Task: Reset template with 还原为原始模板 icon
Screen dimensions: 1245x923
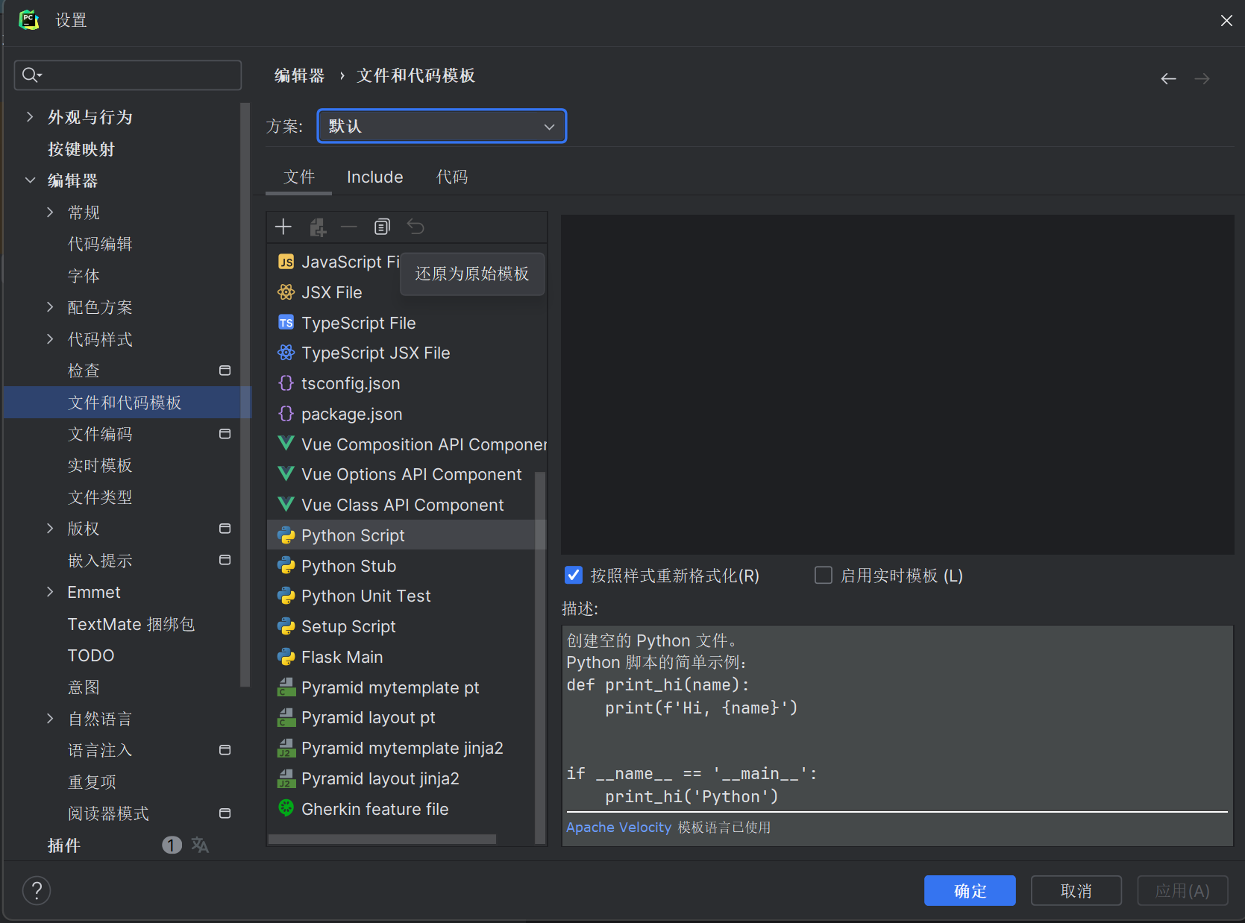Action: pos(415,227)
